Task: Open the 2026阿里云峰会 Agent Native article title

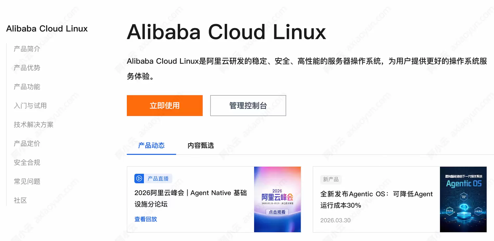Action: coord(191,198)
